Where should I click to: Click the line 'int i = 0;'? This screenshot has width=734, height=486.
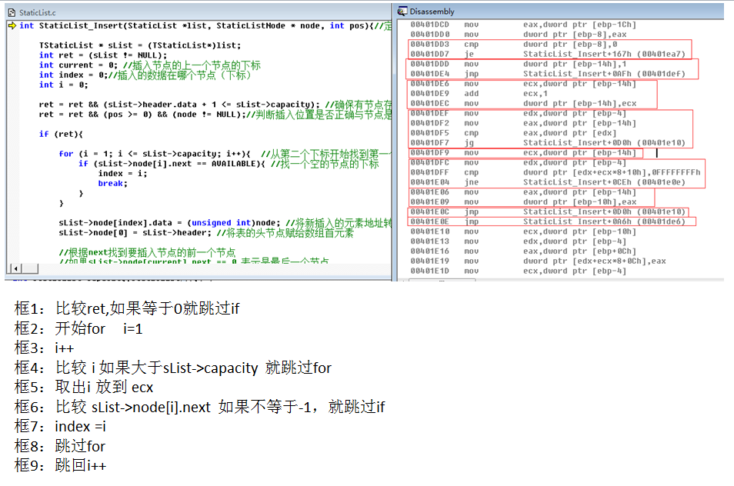point(63,85)
